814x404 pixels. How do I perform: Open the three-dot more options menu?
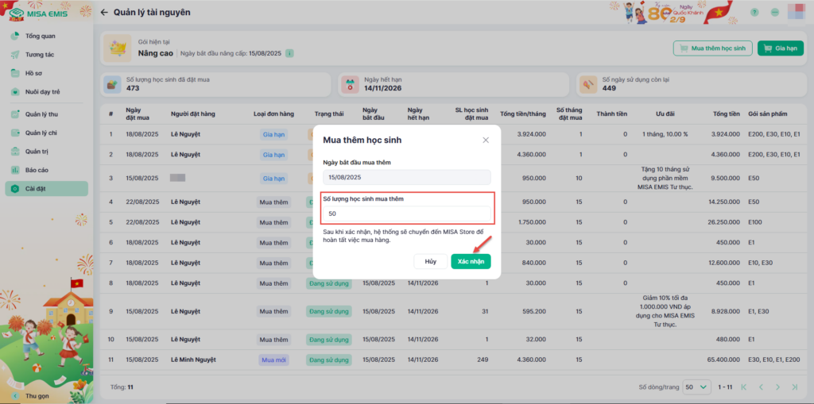[773, 13]
